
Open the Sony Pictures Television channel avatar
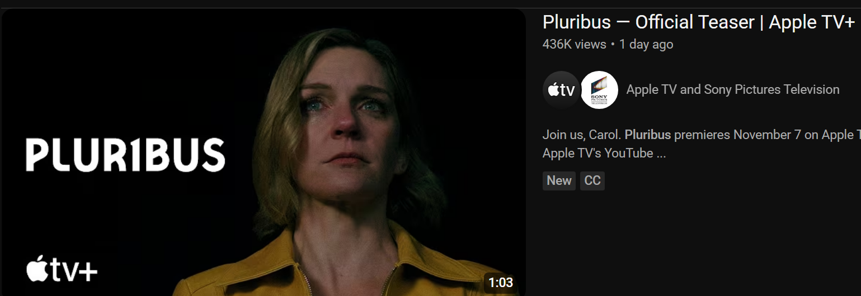(599, 90)
